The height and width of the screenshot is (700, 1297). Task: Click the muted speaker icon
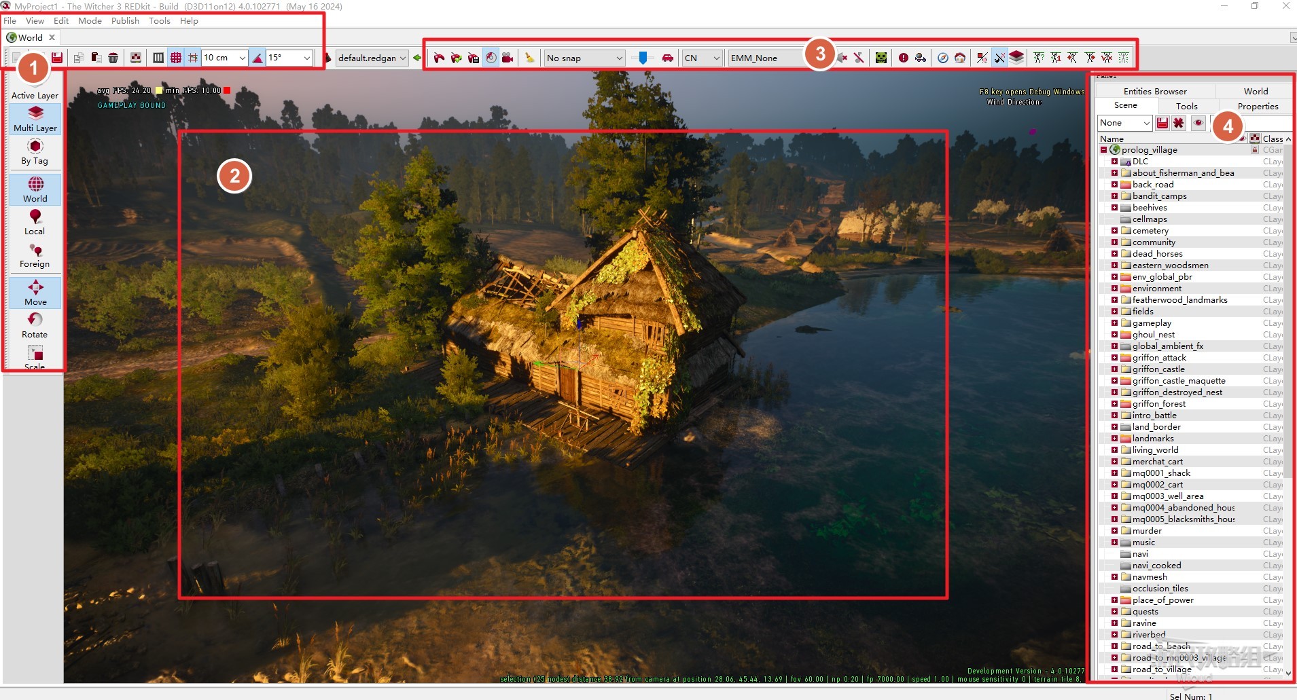842,58
